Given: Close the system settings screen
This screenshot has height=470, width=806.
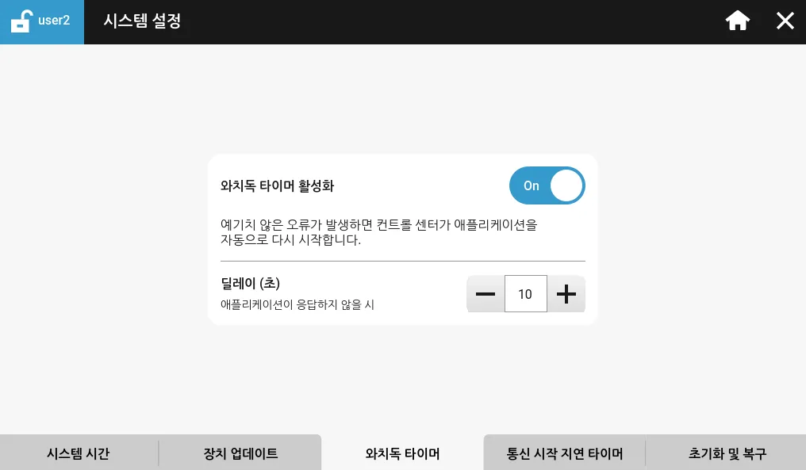Looking at the screenshot, I should 785,21.
